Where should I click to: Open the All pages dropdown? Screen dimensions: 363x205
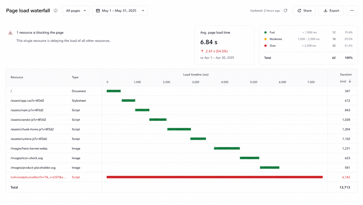(76, 11)
